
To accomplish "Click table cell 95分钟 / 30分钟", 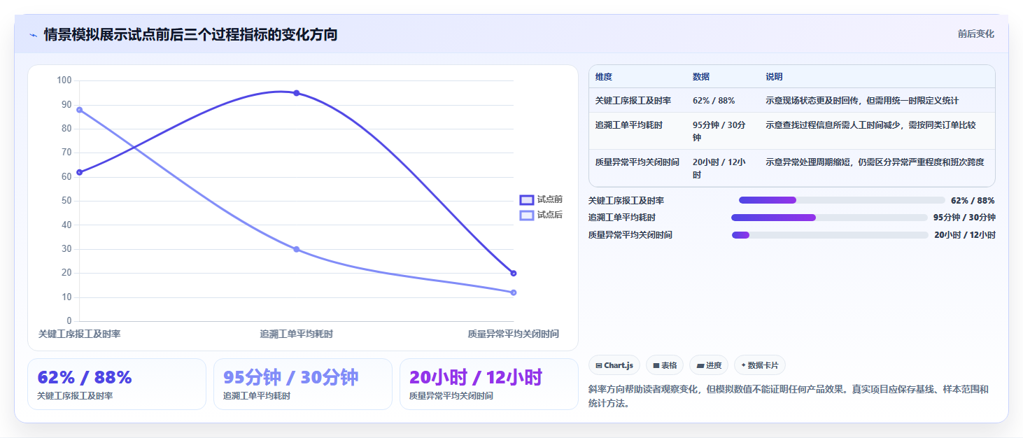I will (x=720, y=132).
